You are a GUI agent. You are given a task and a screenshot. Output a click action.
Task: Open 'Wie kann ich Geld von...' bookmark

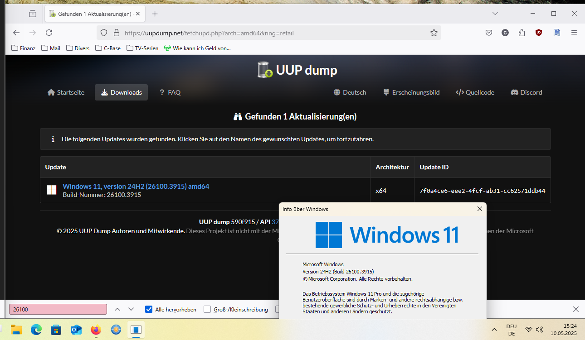tap(197, 48)
